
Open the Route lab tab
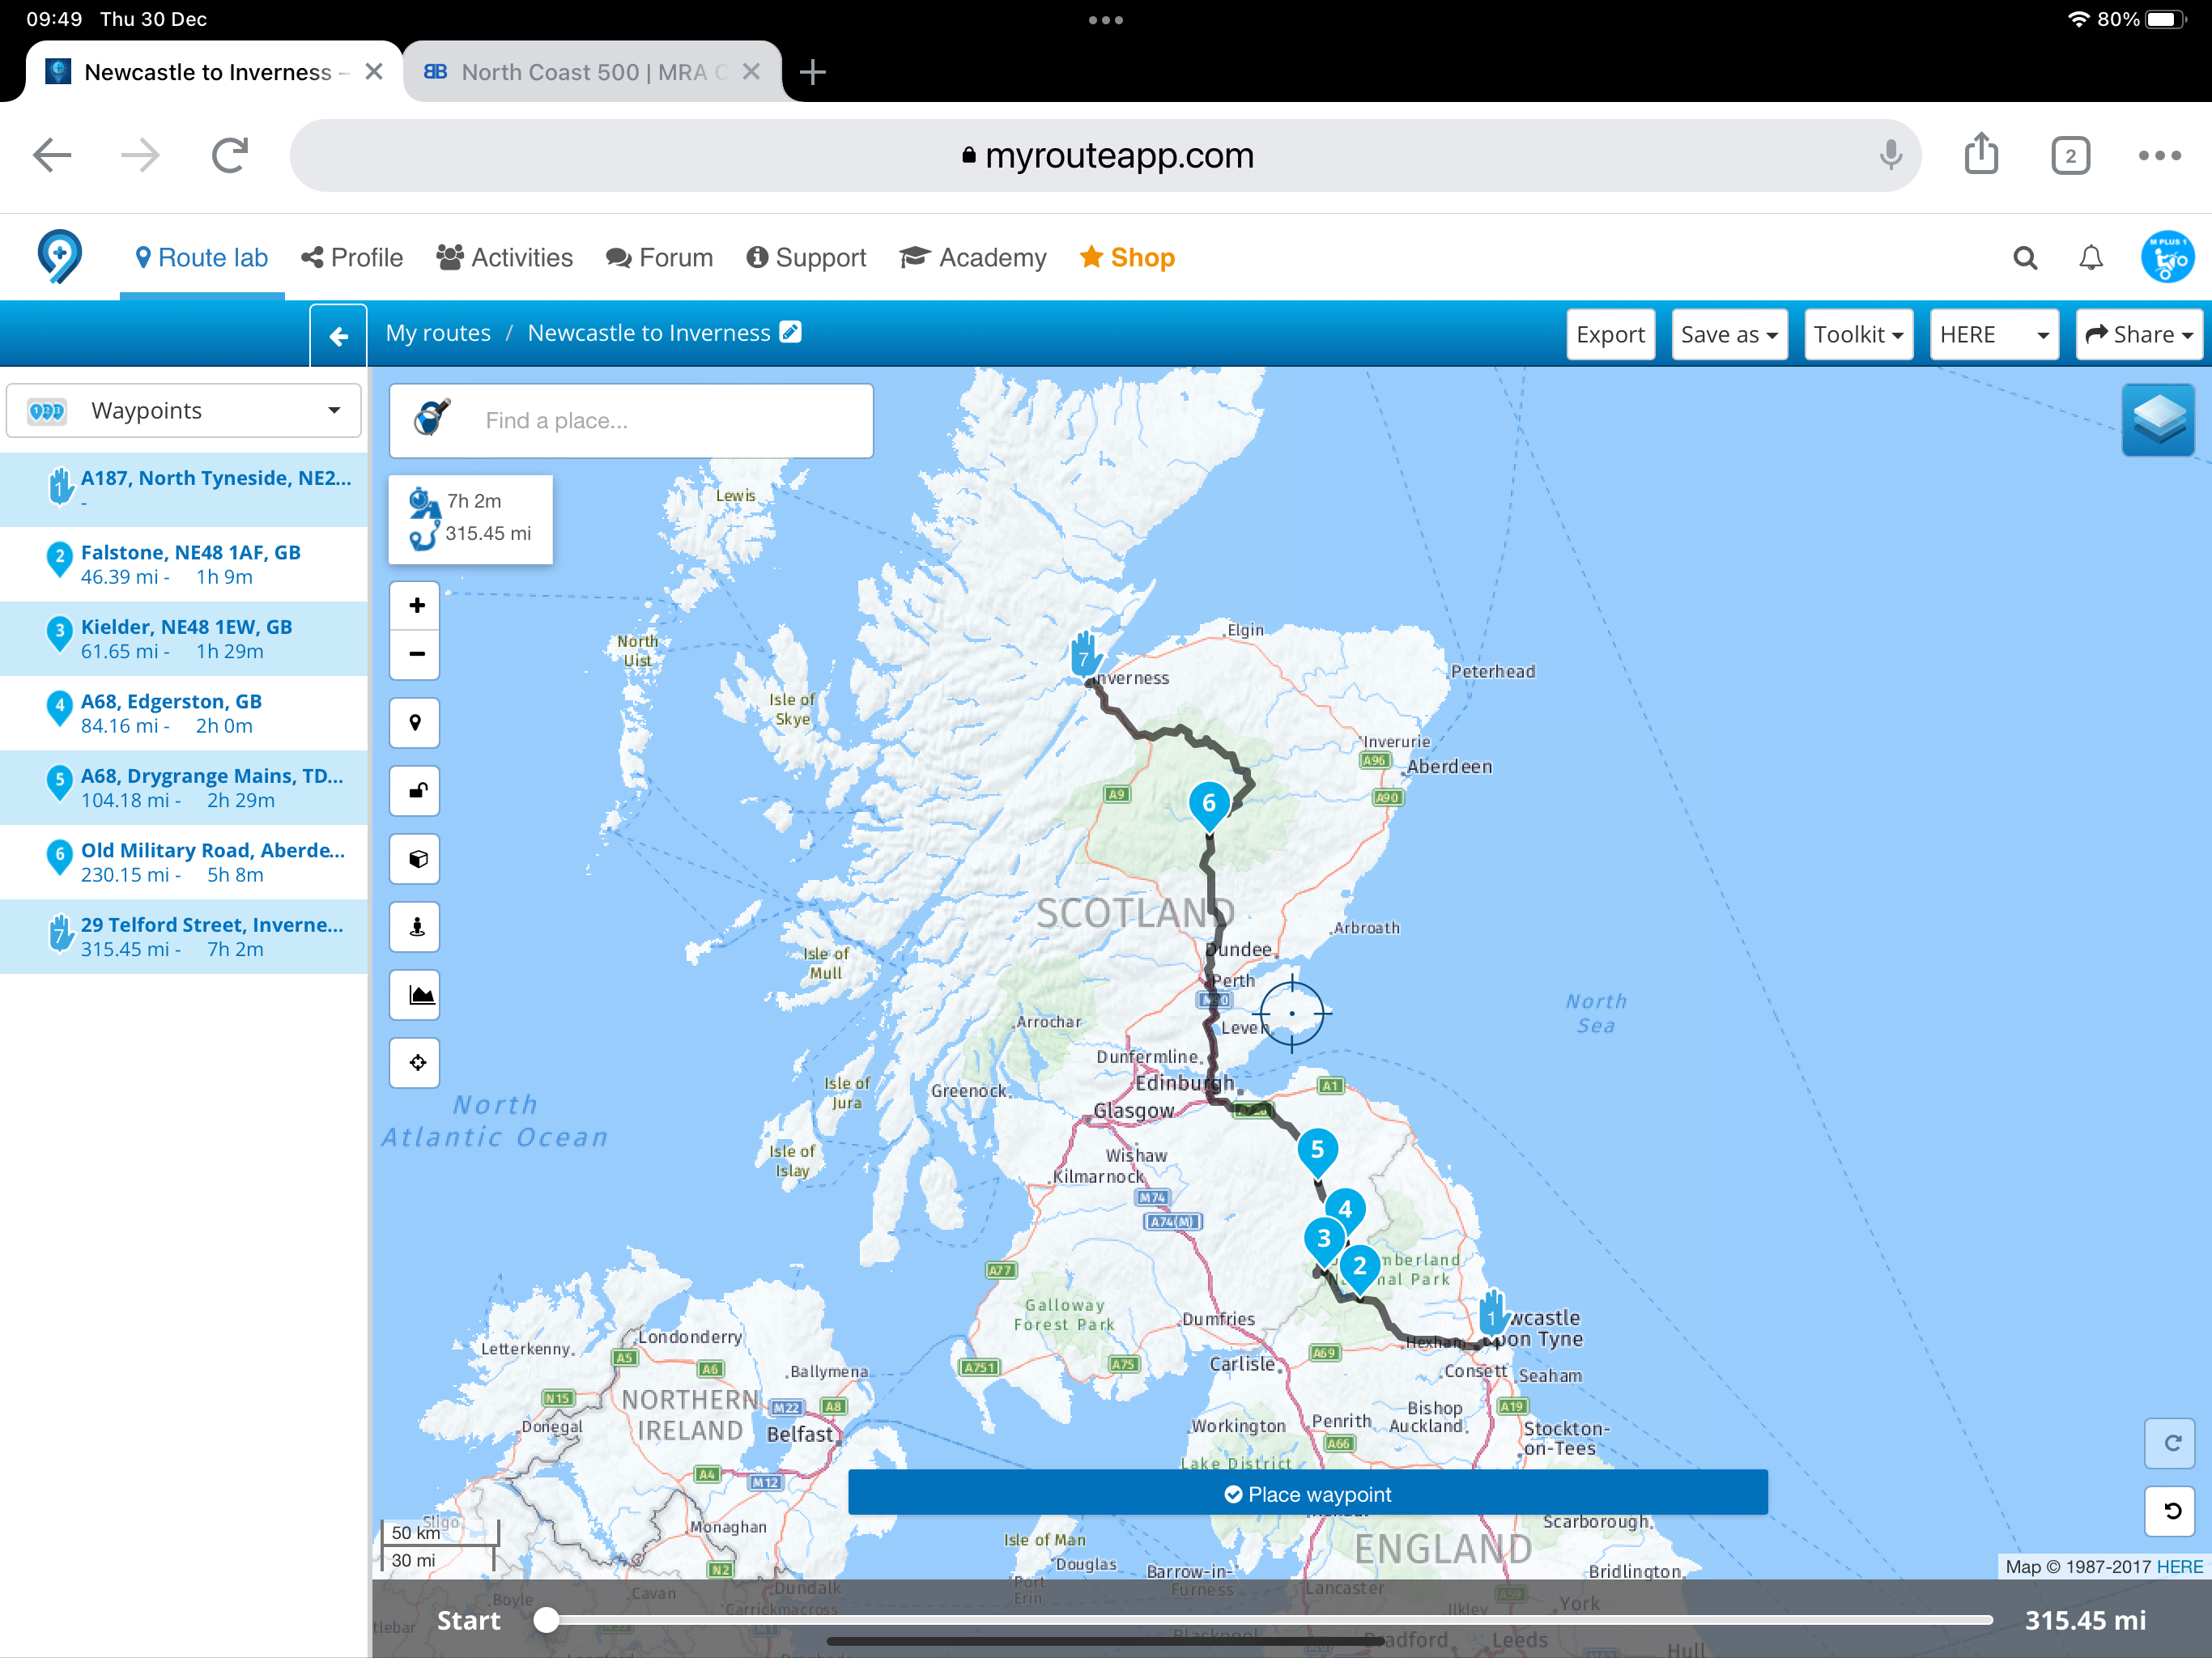(x=202, y=258)
